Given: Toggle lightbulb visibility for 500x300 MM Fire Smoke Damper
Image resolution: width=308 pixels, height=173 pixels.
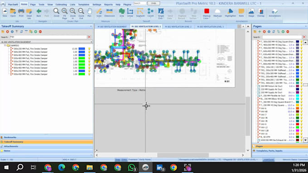Looking at the screenshot, I should (x=89, y=52).
